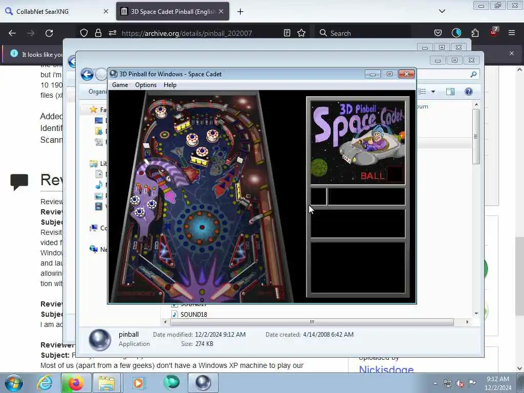This screenshot has width=524, height=393.
Task: Switch to Firefox in taskbar
Action: (76, 383)
